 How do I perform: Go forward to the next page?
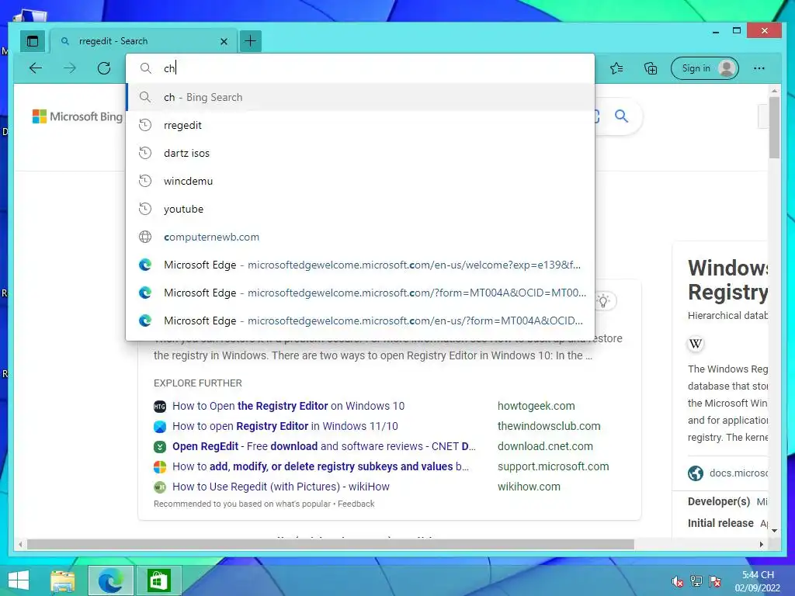click(x=70, y=68)
